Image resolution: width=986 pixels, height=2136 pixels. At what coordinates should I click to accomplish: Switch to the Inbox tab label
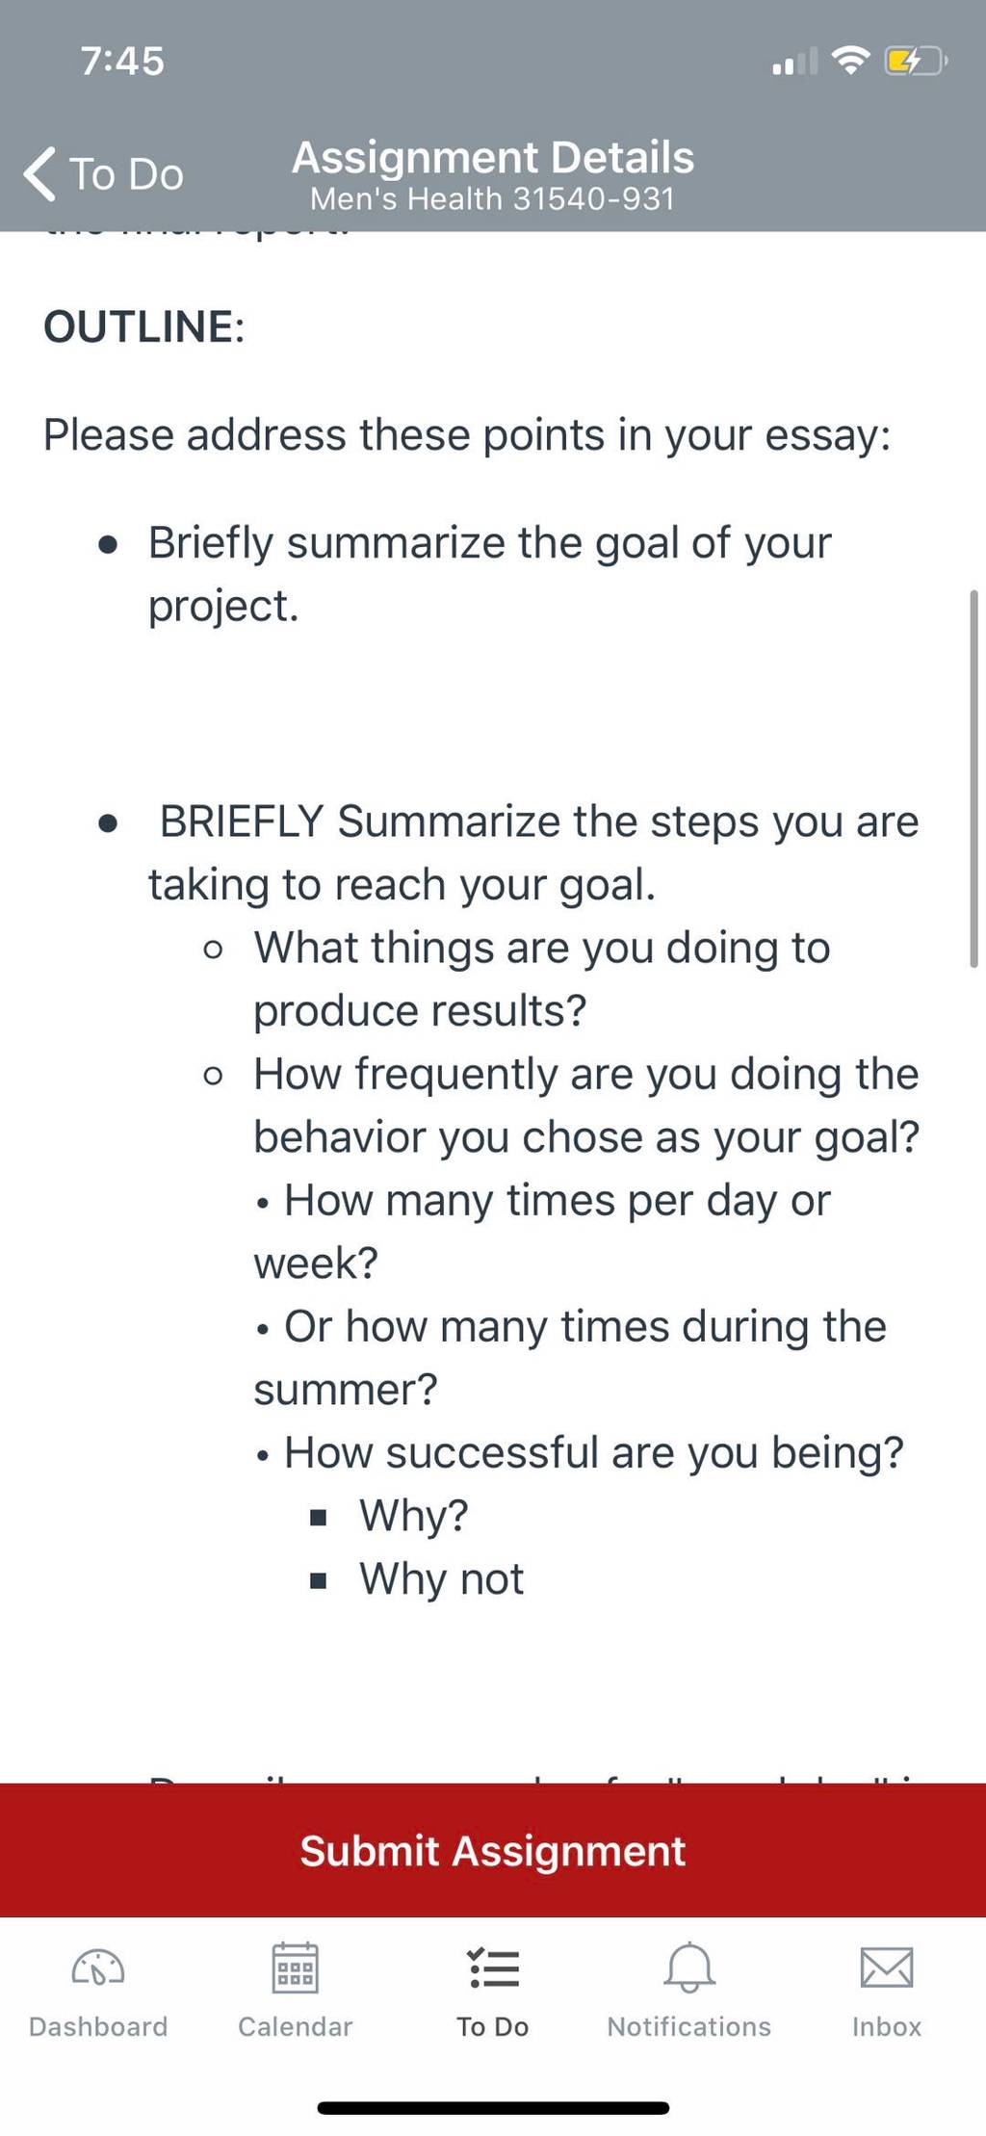[886, 2026]
